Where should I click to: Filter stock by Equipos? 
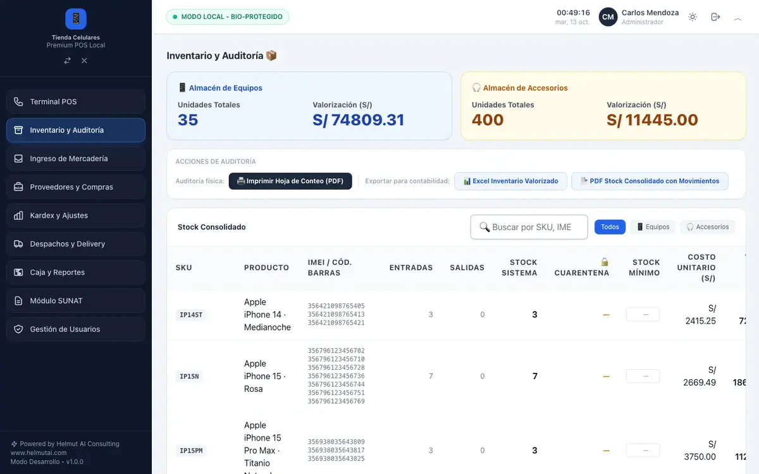tap(653, 227)
